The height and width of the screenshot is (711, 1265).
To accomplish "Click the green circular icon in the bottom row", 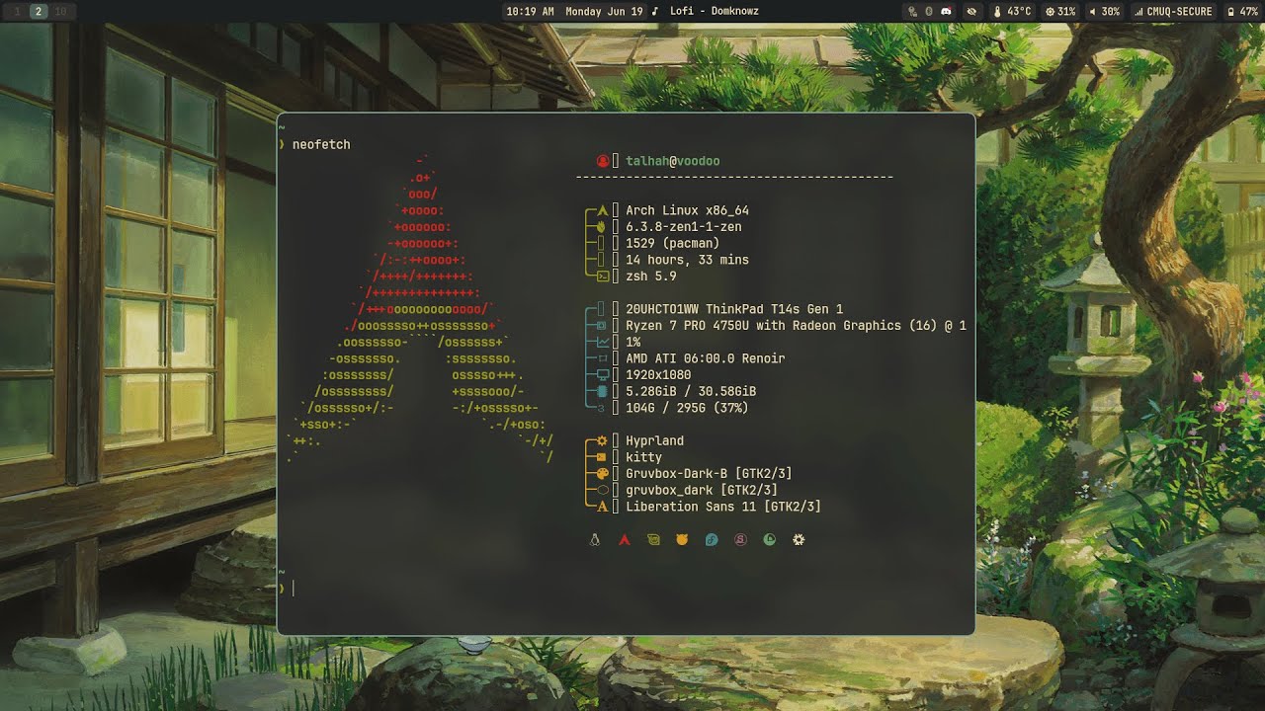I will click(770, 540).
